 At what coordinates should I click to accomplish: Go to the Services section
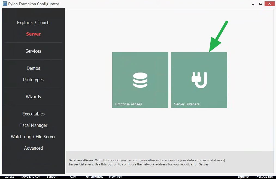(x=33, y=51)
